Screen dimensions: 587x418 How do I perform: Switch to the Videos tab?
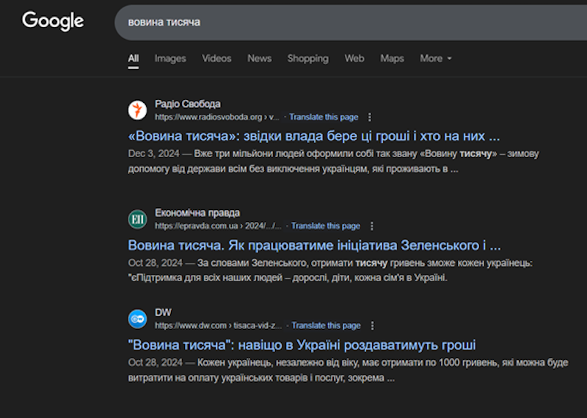pos(216,59)
